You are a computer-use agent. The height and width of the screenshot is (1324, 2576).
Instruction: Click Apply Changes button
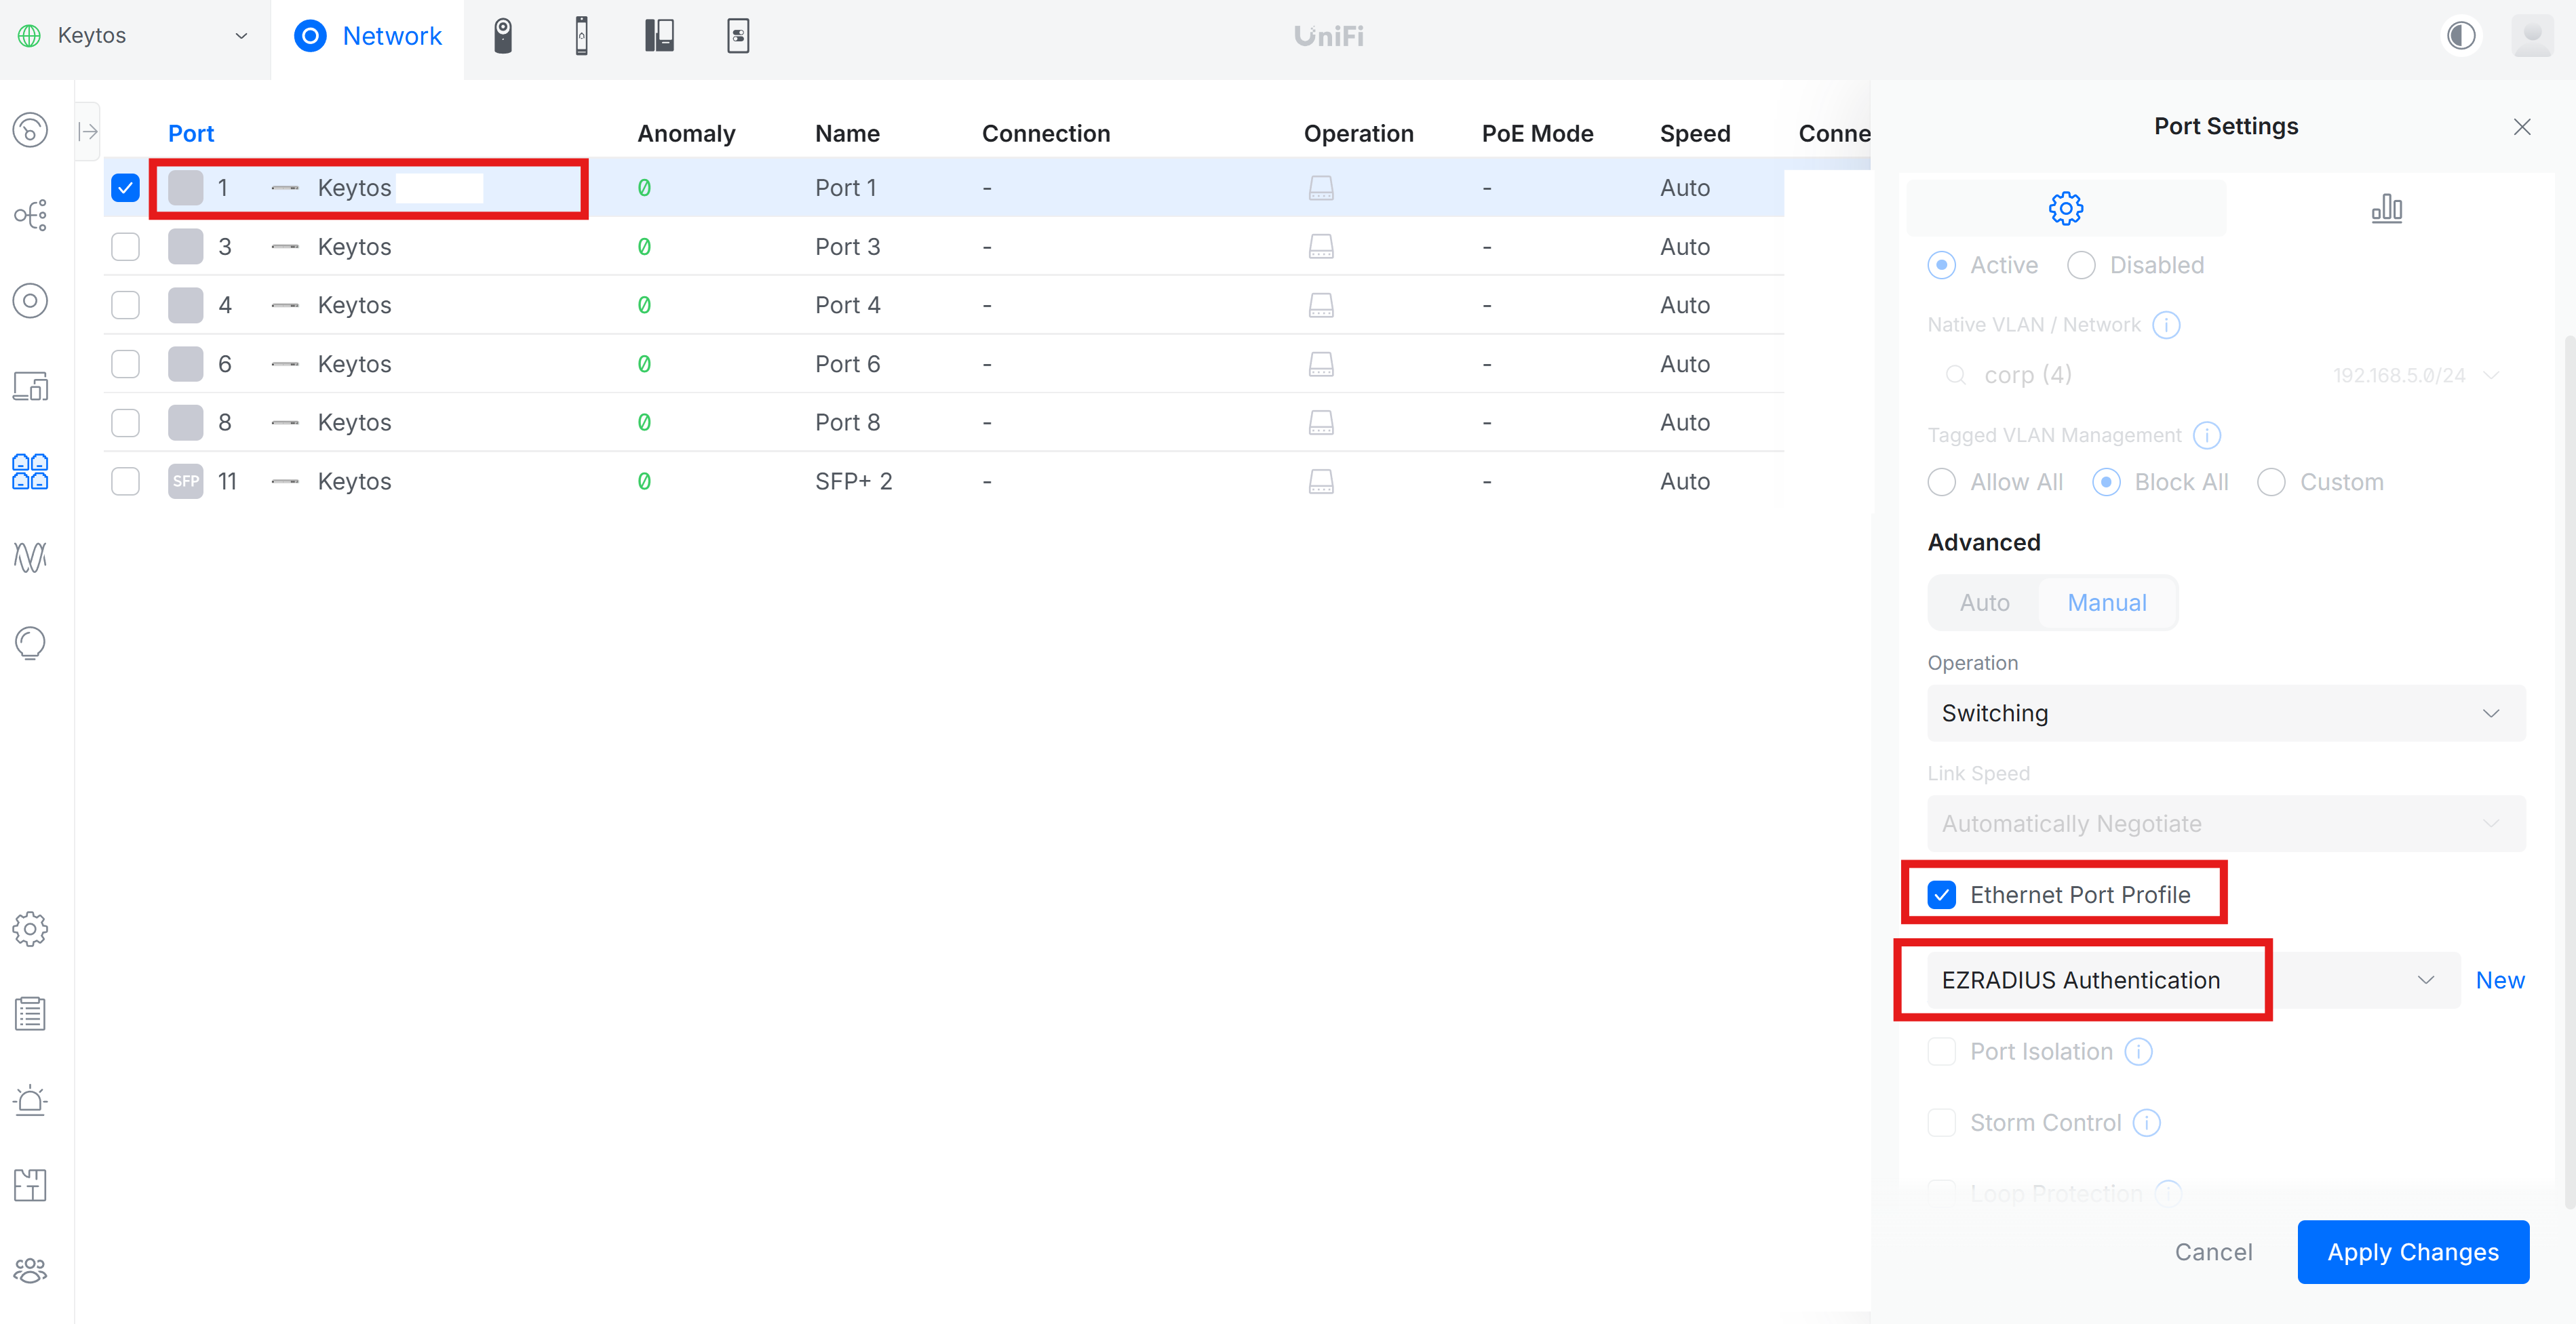tap(2413, 1251)
